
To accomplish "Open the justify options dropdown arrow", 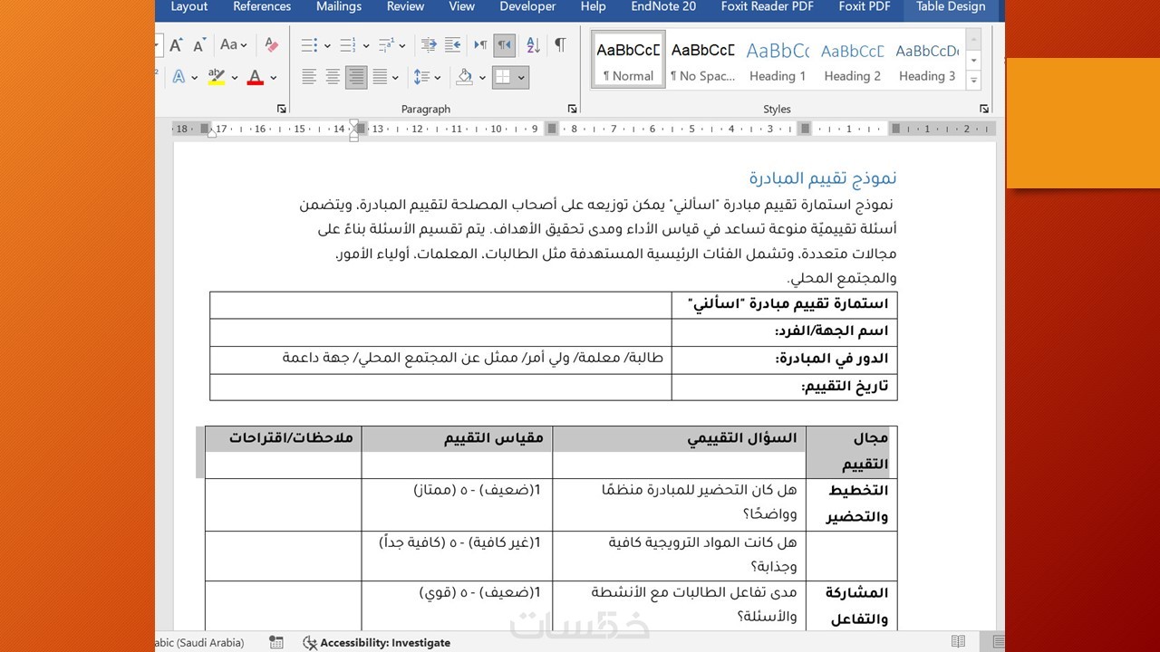I will click(x=396, y=78).
